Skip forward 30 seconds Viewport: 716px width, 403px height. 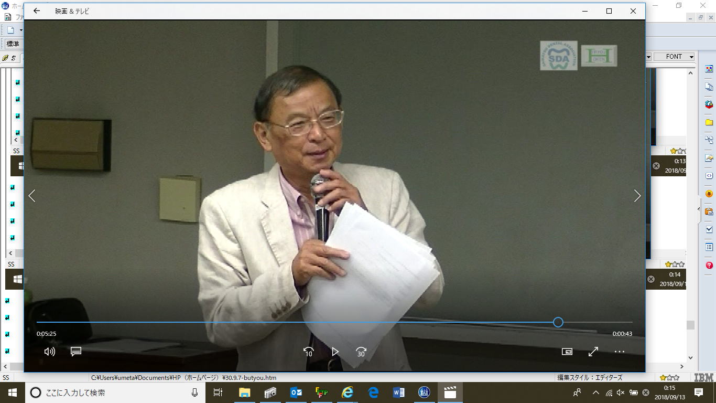(361, 352)
